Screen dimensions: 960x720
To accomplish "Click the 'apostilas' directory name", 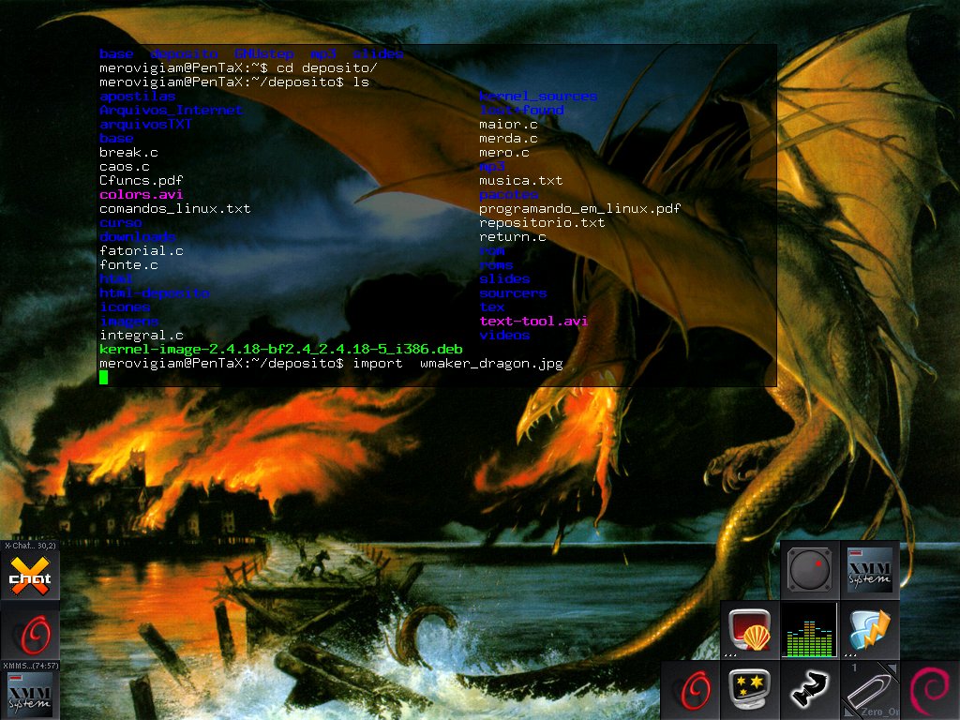I will coord(137,97).
